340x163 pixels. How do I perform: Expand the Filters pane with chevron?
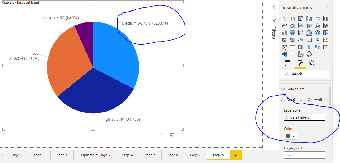[x=274, y=7]
